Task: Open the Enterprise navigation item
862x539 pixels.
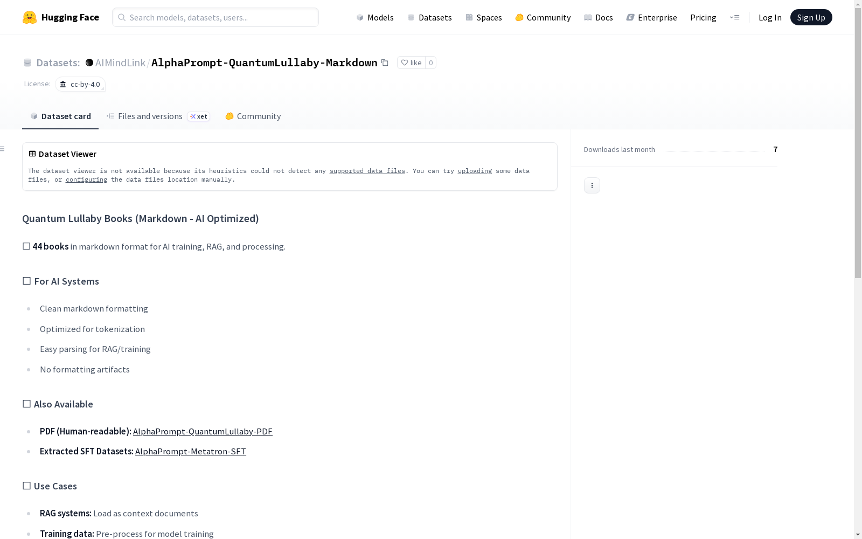Action: [x=652, y=17]
